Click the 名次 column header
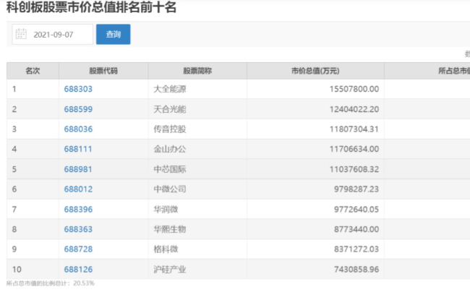 coord(33,71)
